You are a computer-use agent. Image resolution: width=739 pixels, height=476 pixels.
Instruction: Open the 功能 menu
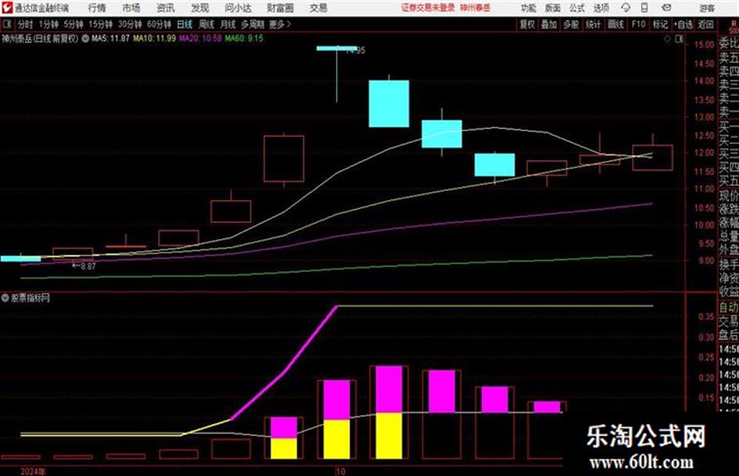coord(529,8)
